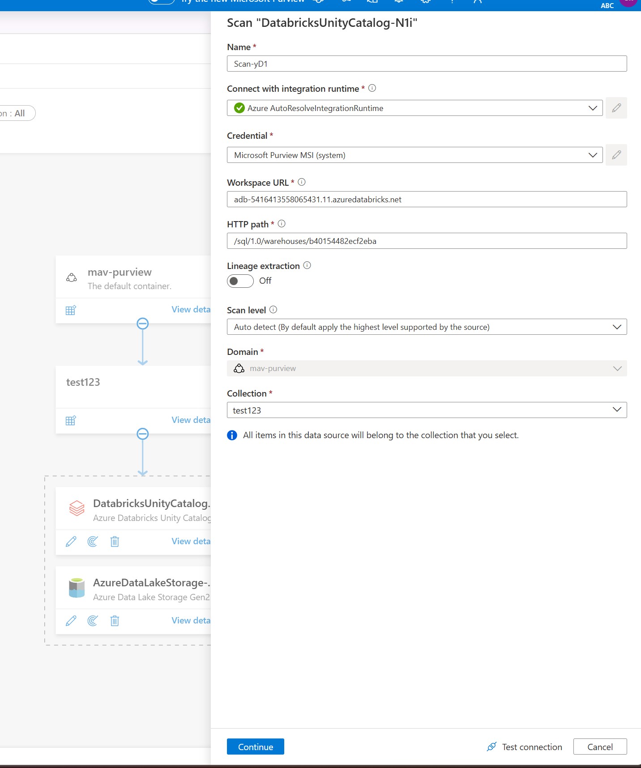Delete the DatabricksUnityCatalog source
The width and height of the screenshot is (641, 768).
115,542
